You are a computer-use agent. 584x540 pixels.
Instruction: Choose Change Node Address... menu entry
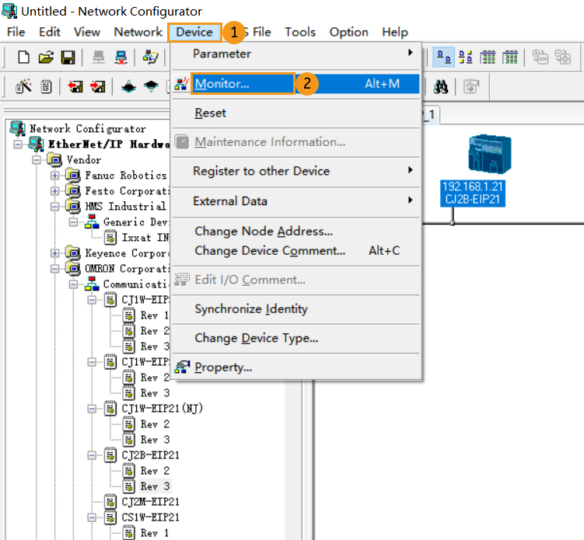(x=264, y=231)
